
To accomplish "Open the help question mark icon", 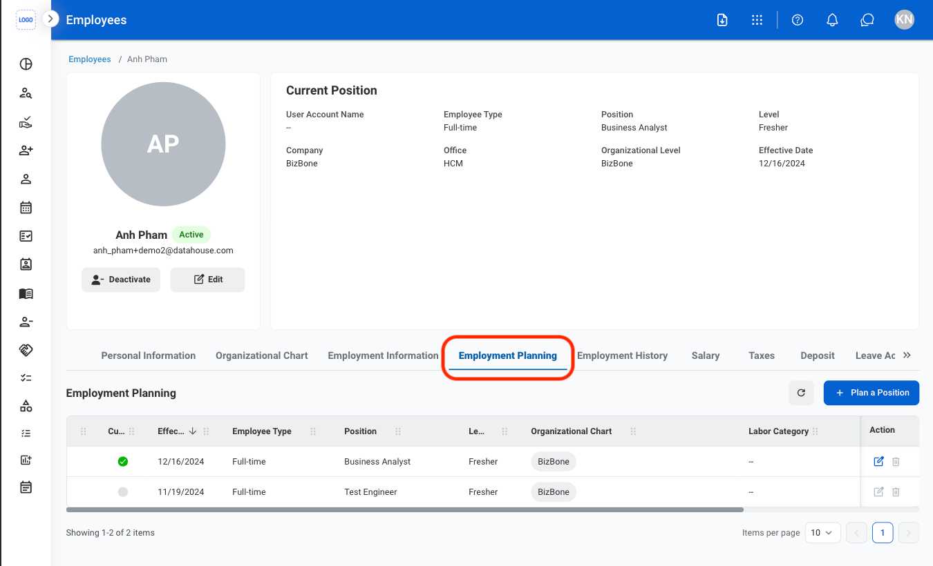I will tap(798, 20).
